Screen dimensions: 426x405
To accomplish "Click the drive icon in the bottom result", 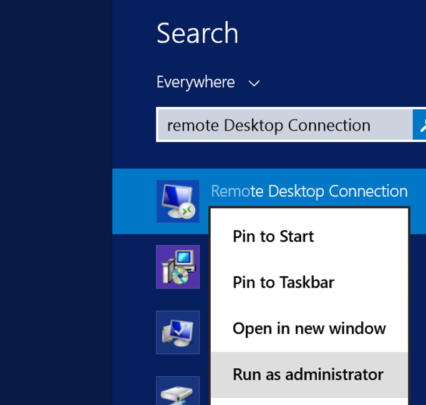I will point(178,391).
